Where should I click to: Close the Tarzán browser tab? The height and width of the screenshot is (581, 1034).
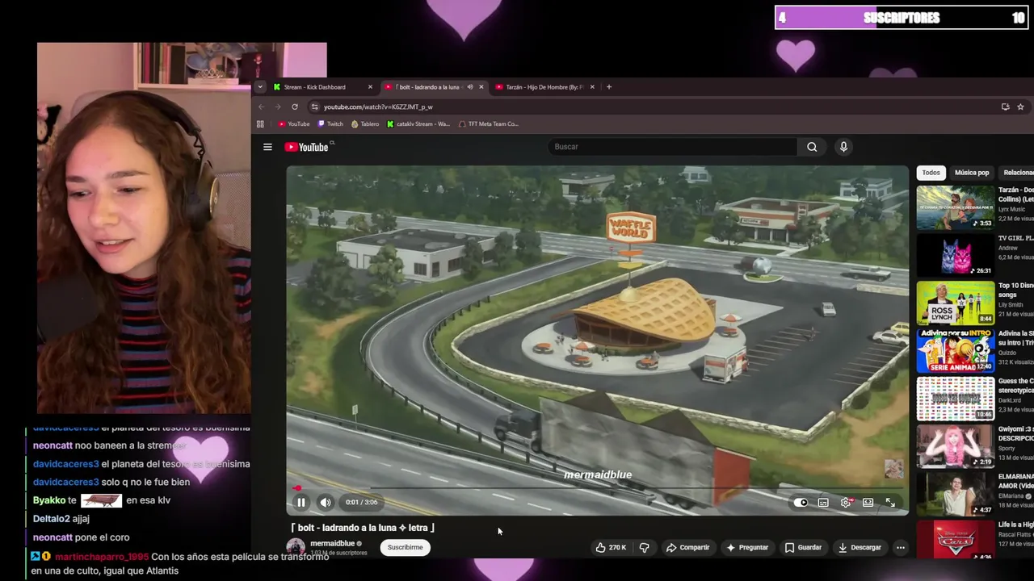pyautogui.click(x=592, y=87)
